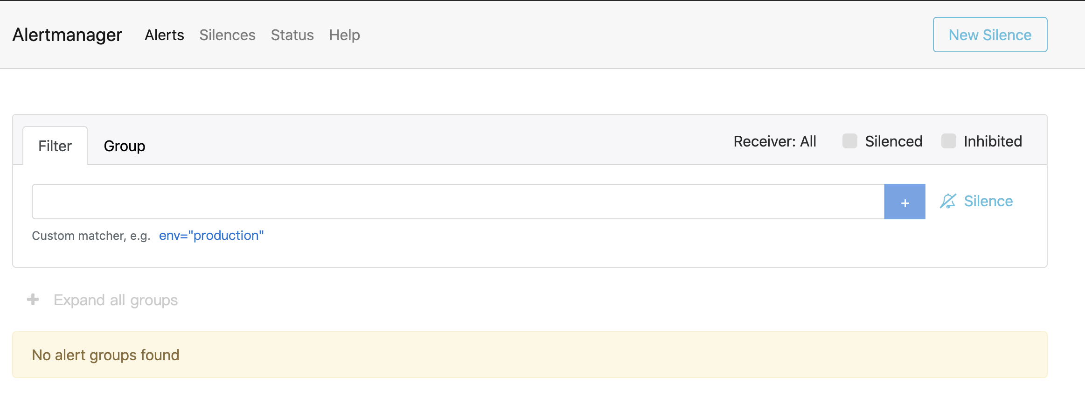Screen dimensions: 1085x405
Task: Open the Status page
Action: pos(292,35)
